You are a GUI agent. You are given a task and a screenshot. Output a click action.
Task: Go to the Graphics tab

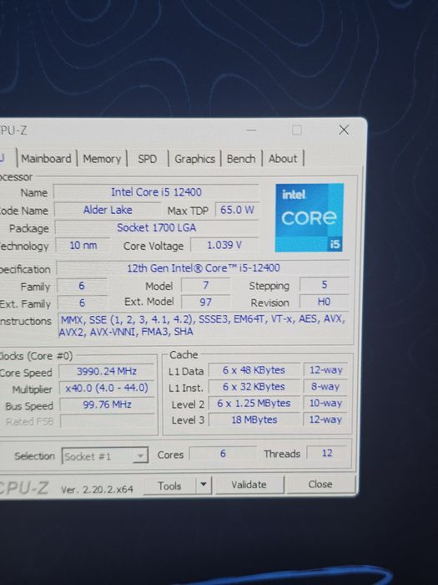194,159
